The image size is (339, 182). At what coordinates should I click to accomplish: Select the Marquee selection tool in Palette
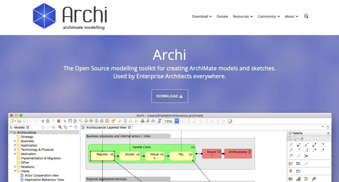(294, 139)
